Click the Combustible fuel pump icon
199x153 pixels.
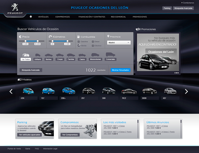[x=78, y=37]
